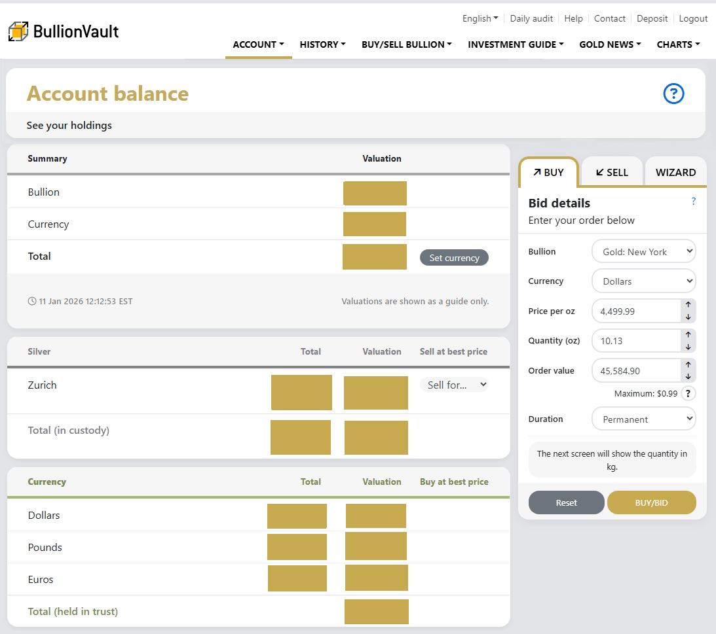
Task: Click the Set currency button
Action: [454, 258]
